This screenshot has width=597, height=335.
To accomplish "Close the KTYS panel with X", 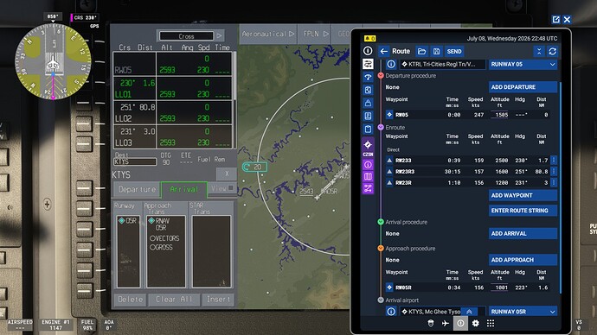I will [227, 174].
